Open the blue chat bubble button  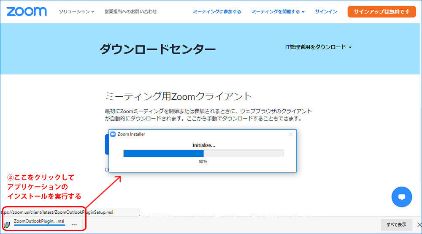(x=402, y=197)
